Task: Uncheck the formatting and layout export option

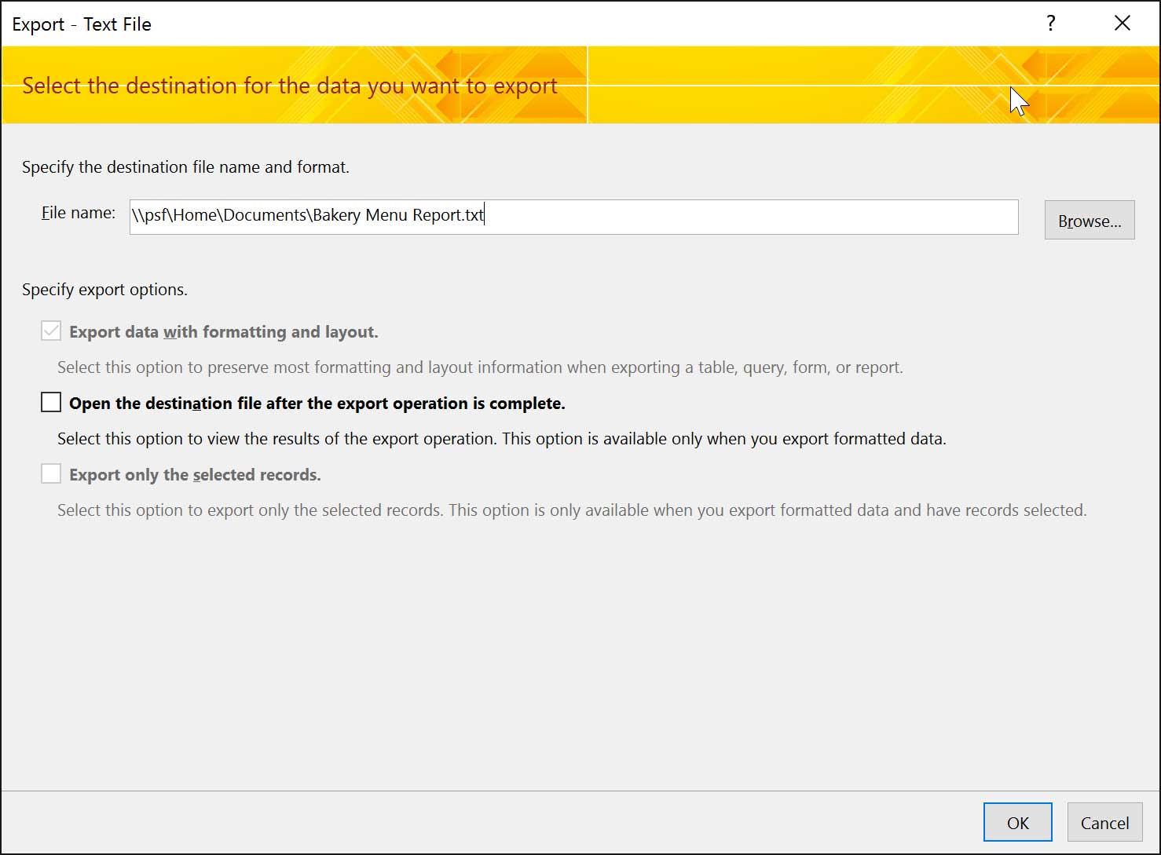Action: 50,331
